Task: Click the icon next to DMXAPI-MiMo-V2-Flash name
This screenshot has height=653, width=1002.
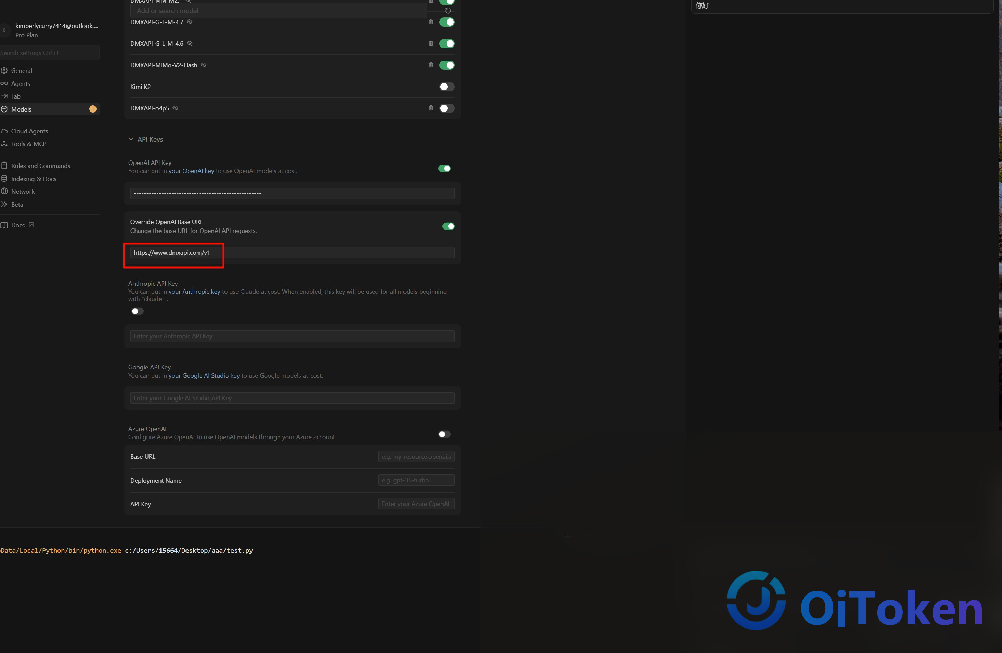Action: pyautogui.click(x=204, y=65)
